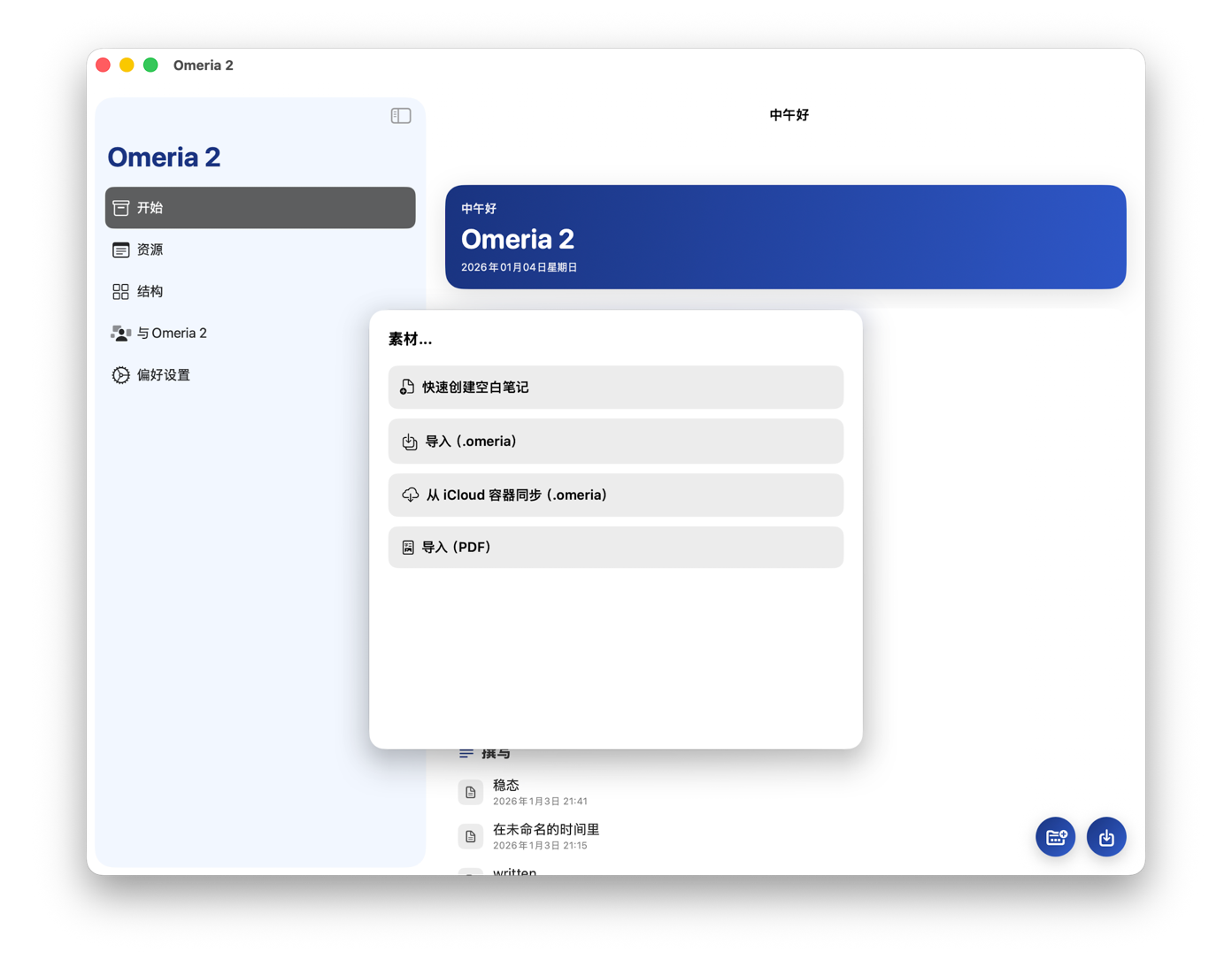Click the 稳态 document icon

471,792
